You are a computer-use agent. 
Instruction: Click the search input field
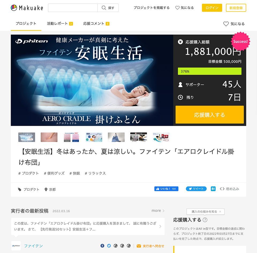[73, 8]
